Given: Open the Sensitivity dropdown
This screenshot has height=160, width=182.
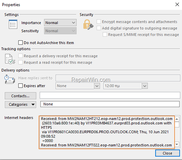Looking at the screenshot, I should point(60,31).
